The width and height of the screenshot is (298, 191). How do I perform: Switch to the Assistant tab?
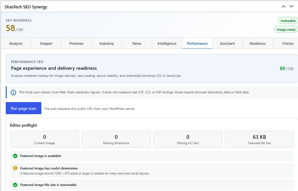(x=227, y=43)
